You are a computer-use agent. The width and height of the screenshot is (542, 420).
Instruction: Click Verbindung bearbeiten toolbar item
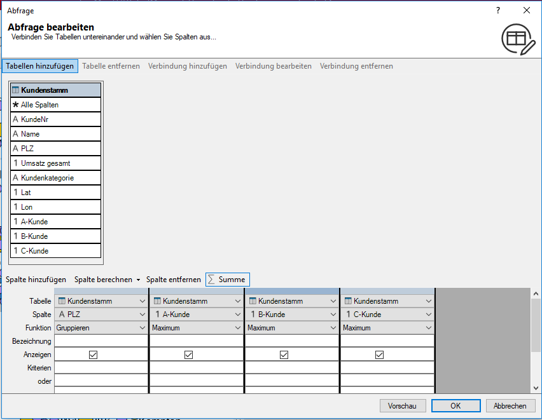coord(274,66)
